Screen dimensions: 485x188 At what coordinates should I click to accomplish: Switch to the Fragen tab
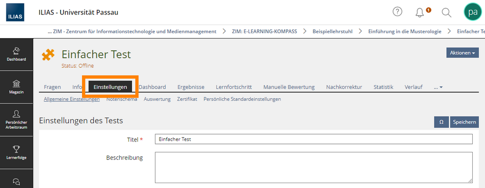pyautogui.click(x=52, y=87)
